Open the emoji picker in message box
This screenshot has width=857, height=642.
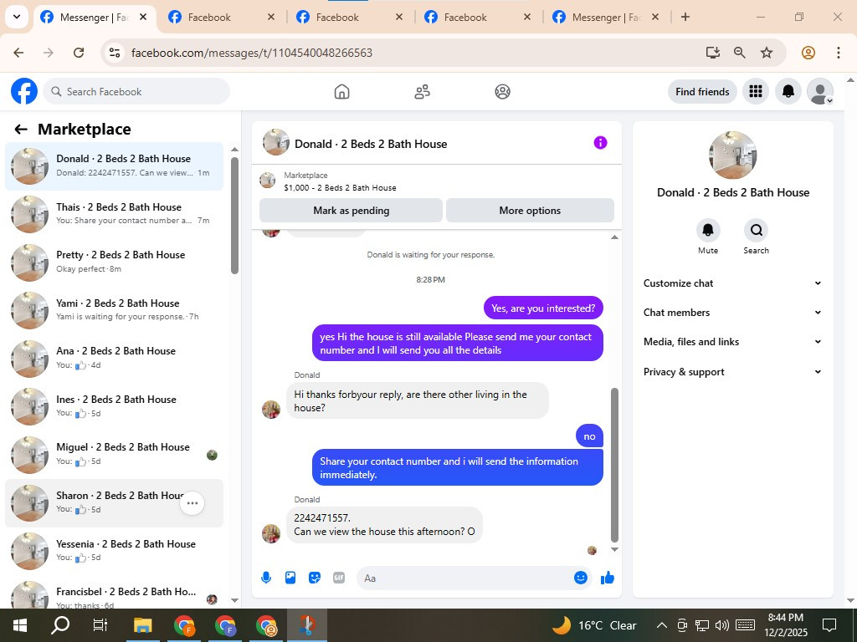[581, 578]
